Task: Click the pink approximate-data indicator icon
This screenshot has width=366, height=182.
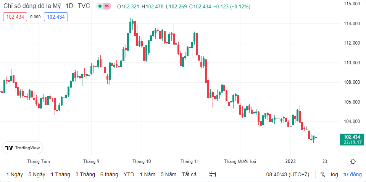Action: [107, 6]
